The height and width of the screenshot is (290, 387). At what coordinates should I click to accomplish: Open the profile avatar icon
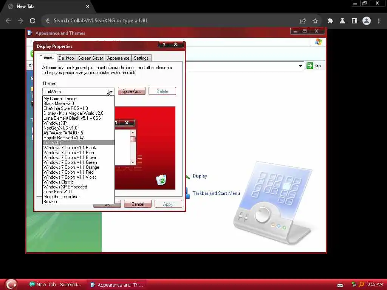point(367,21)
